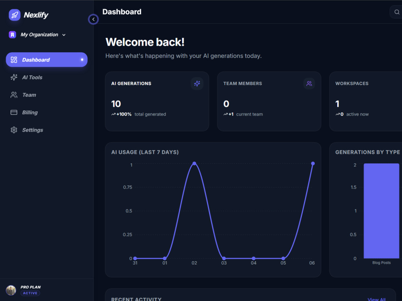Click the Team people icon in sidebar
402x301 pixels.
point(14,95)
